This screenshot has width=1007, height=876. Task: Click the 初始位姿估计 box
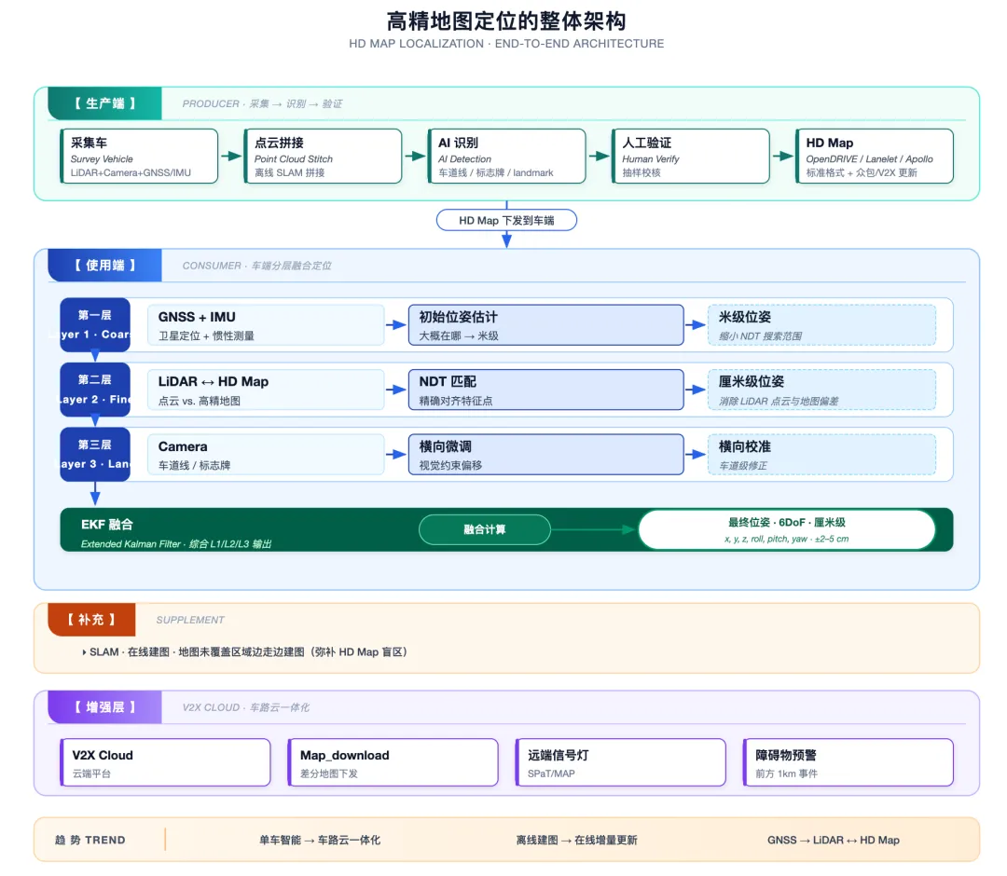[545, 325]
